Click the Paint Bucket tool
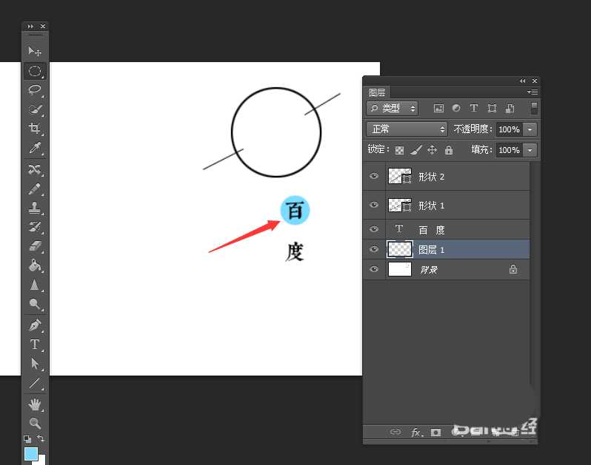Screen dimensions: 591x465 tap(34, 266)
